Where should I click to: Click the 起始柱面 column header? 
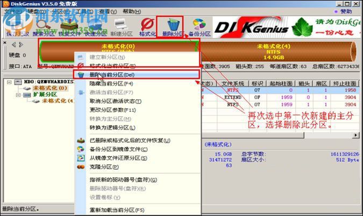click(281, 83)
